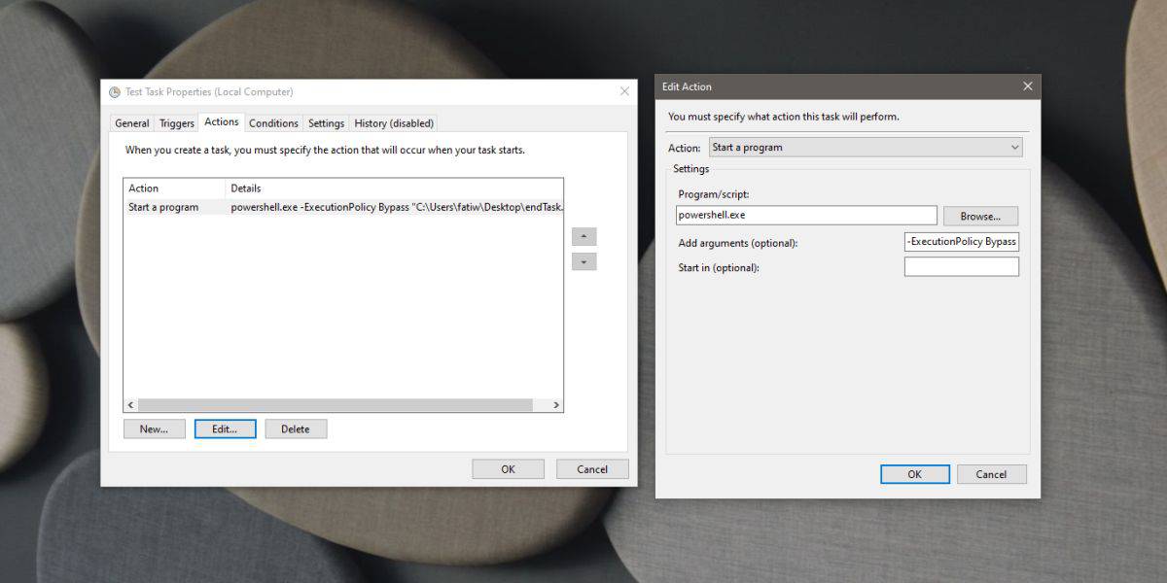Select the 'Start a program' action row
This screenshot has width=1167, height=583.
point(343,207)
